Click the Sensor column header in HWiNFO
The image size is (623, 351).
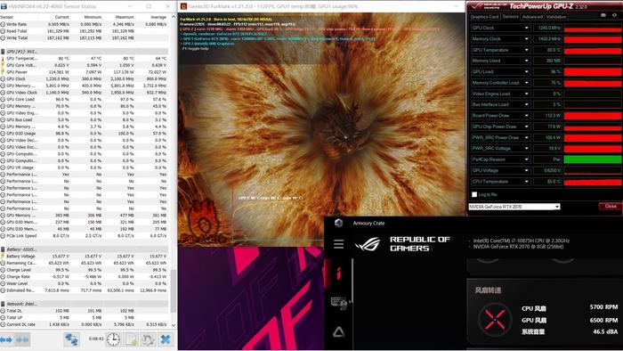click(7, 17)
